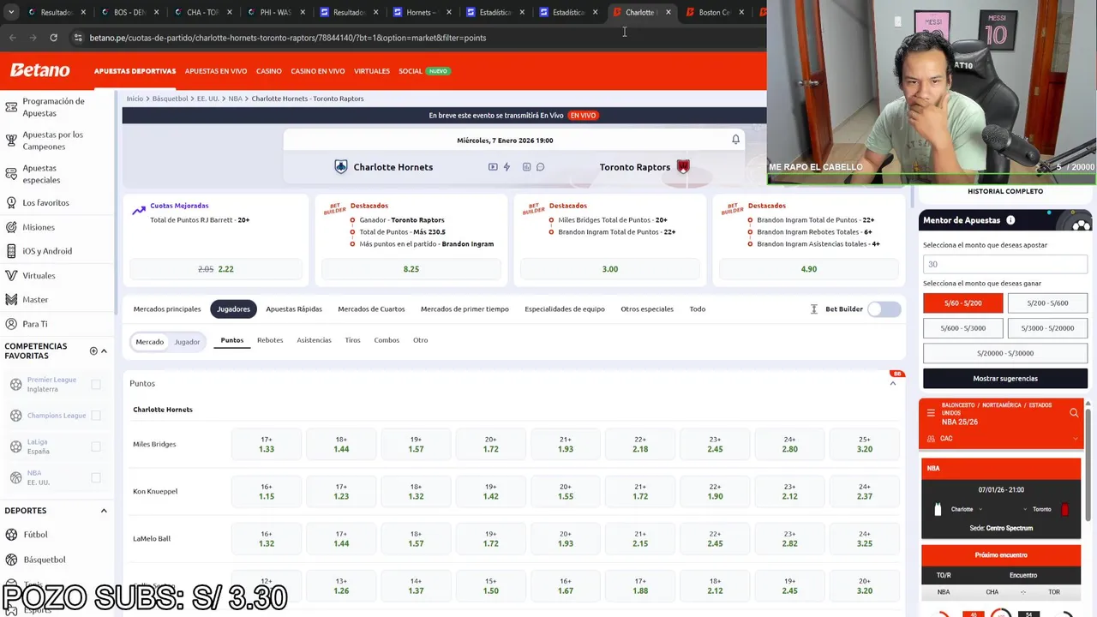This screenshot has height=617, width=1097.
Task: Open the Mentor de Apuestas info icon
Action: (x=1010, y=220)
